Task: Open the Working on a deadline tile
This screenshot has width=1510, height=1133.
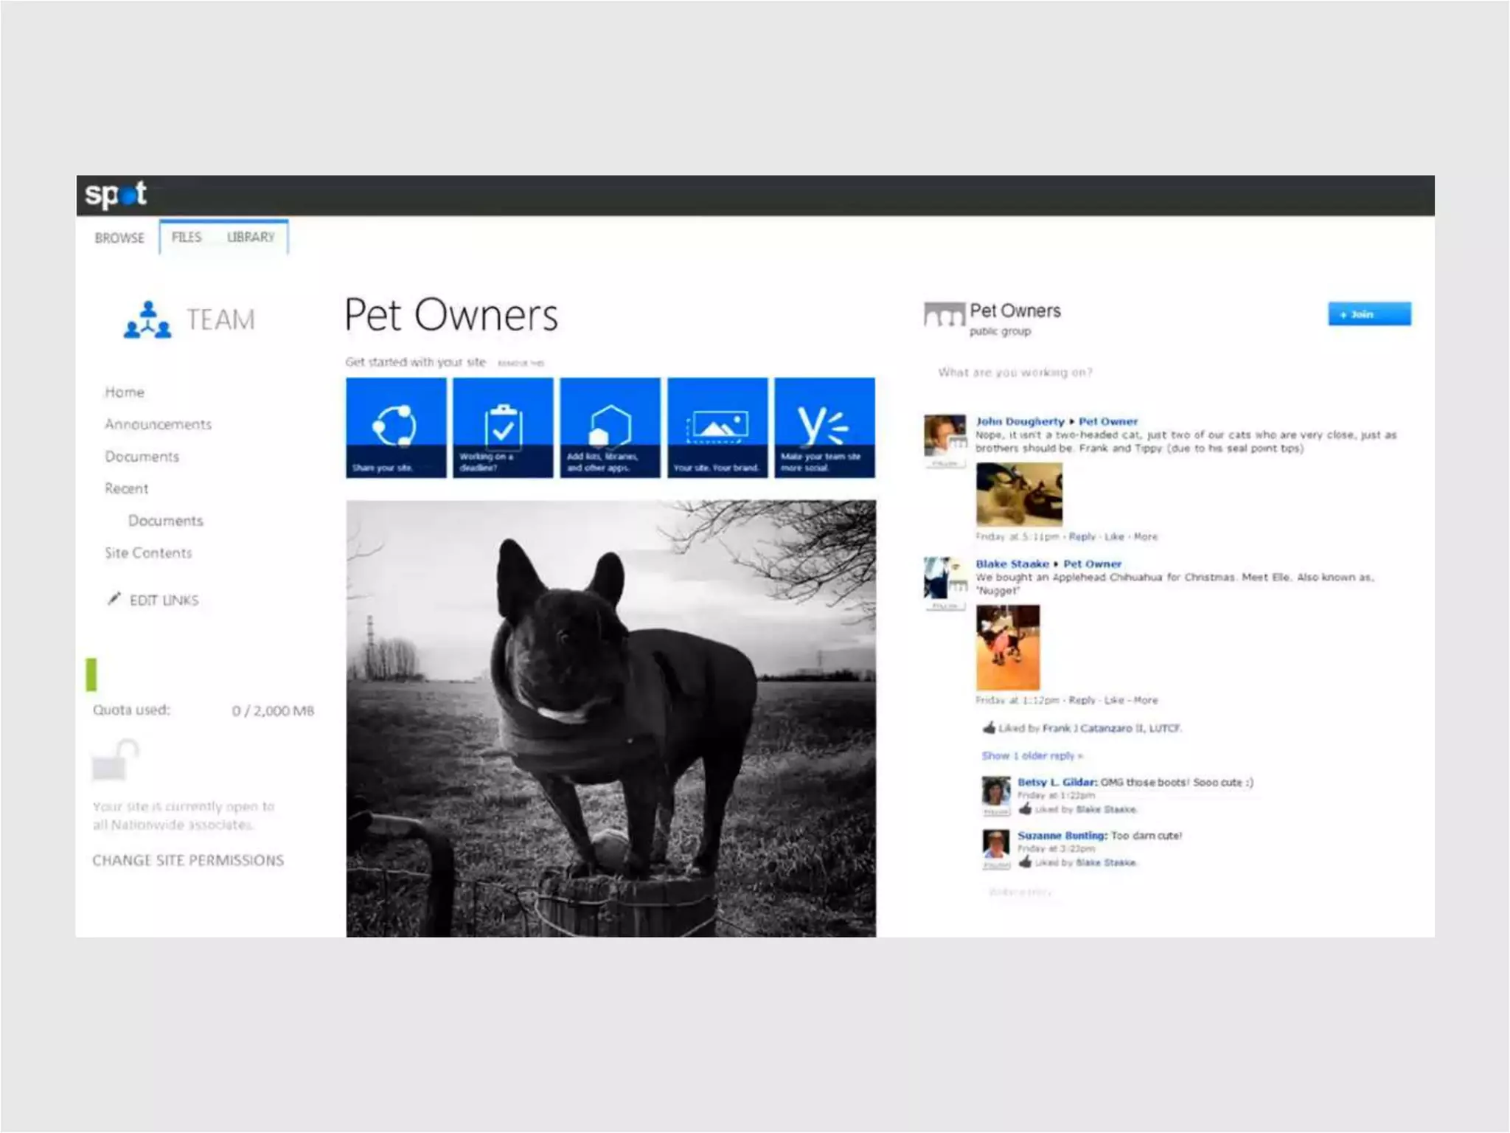Action: [x=503, y=427]
